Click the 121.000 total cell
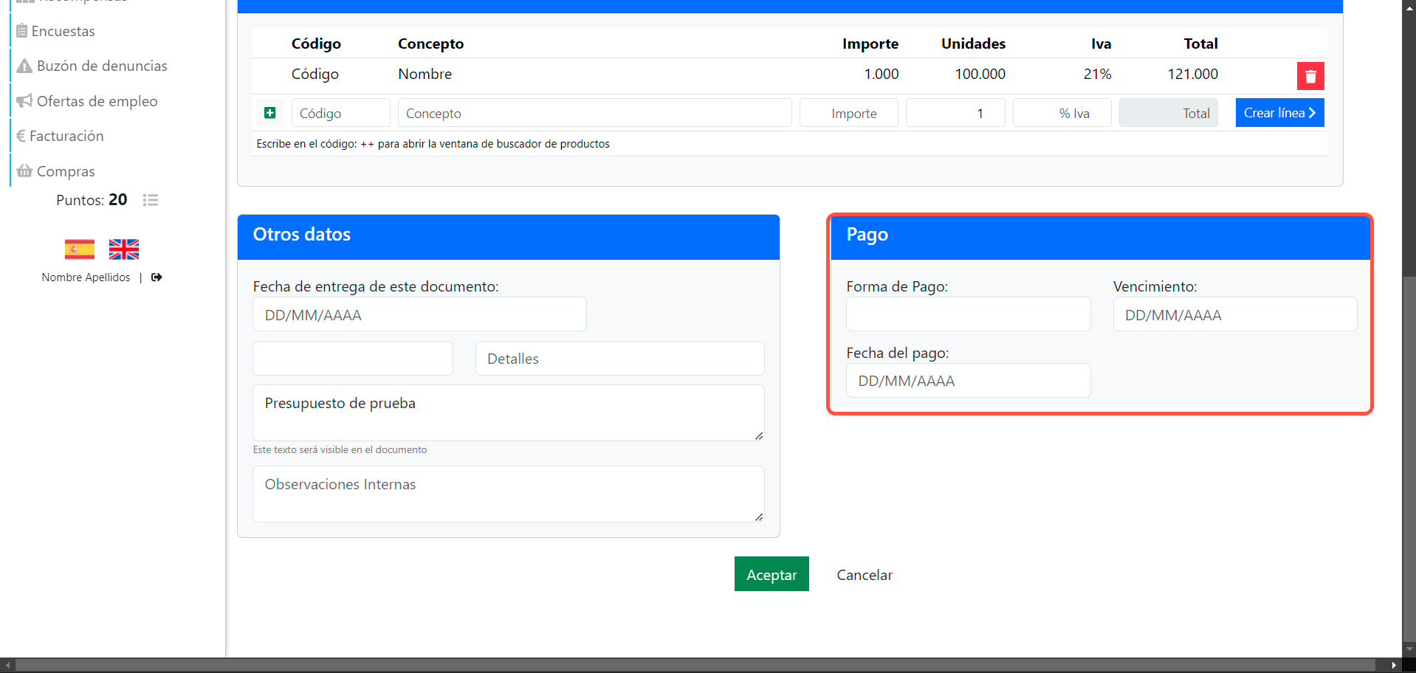Viewport: 1416px width, 673px height. pyautogui.click(x=1192, y=74)
